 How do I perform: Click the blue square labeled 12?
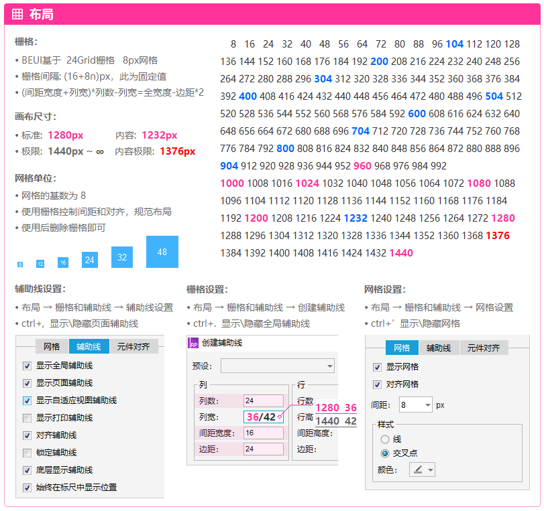[x=40, y=264]
